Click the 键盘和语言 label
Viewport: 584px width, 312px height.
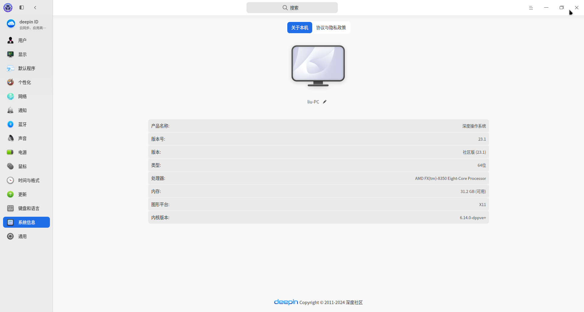point(29,208)
